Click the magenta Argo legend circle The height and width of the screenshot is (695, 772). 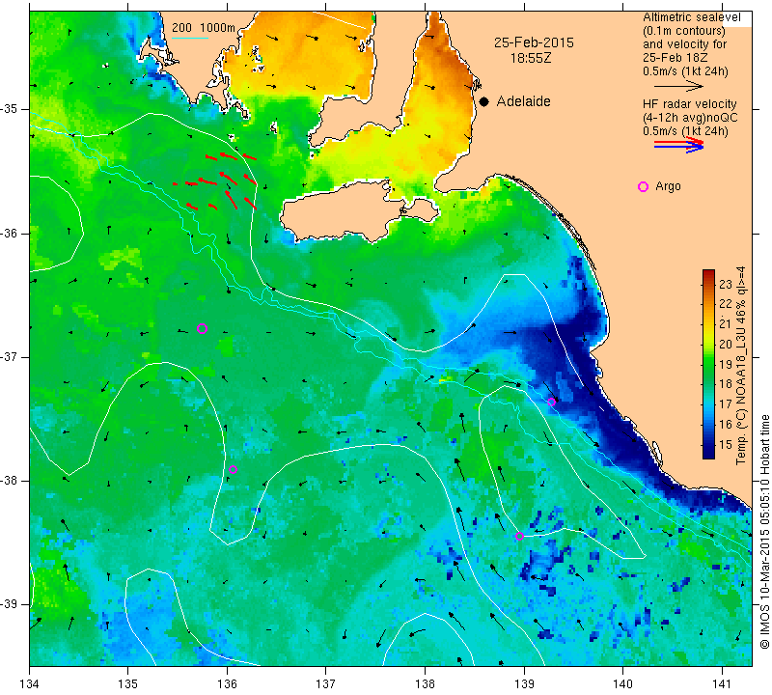pyautogui.click(x=643, y=186)
